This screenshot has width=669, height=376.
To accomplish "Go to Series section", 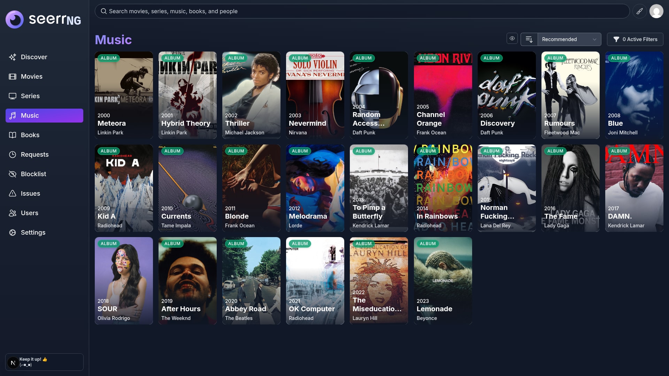I will [44, 96].
